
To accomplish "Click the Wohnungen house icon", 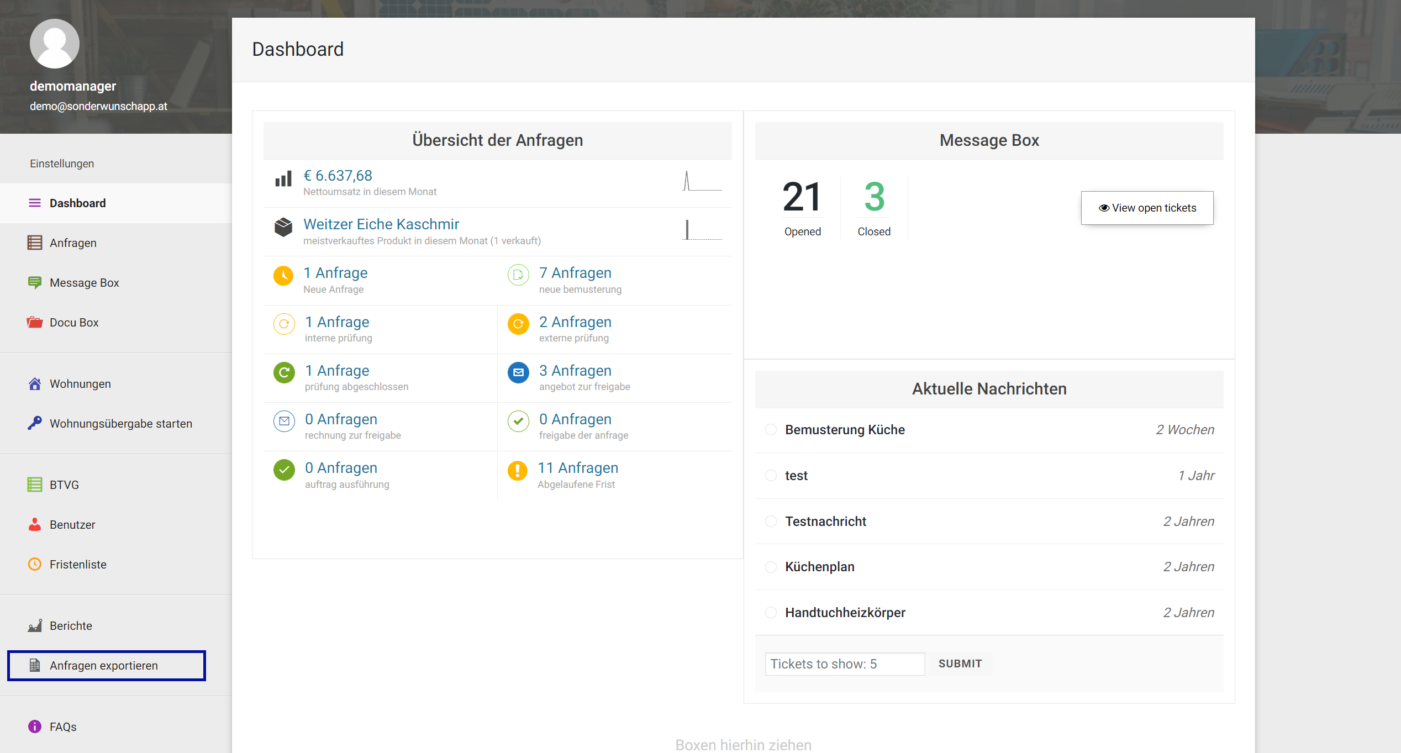I will [x=35, y=383].
